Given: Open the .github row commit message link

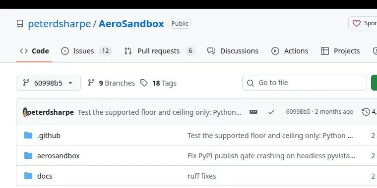Looking at the screenshot, I should coord(270,136).
